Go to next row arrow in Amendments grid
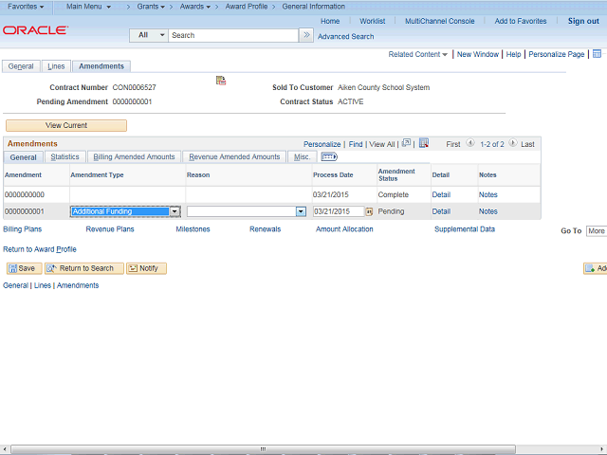 [512, 143]
